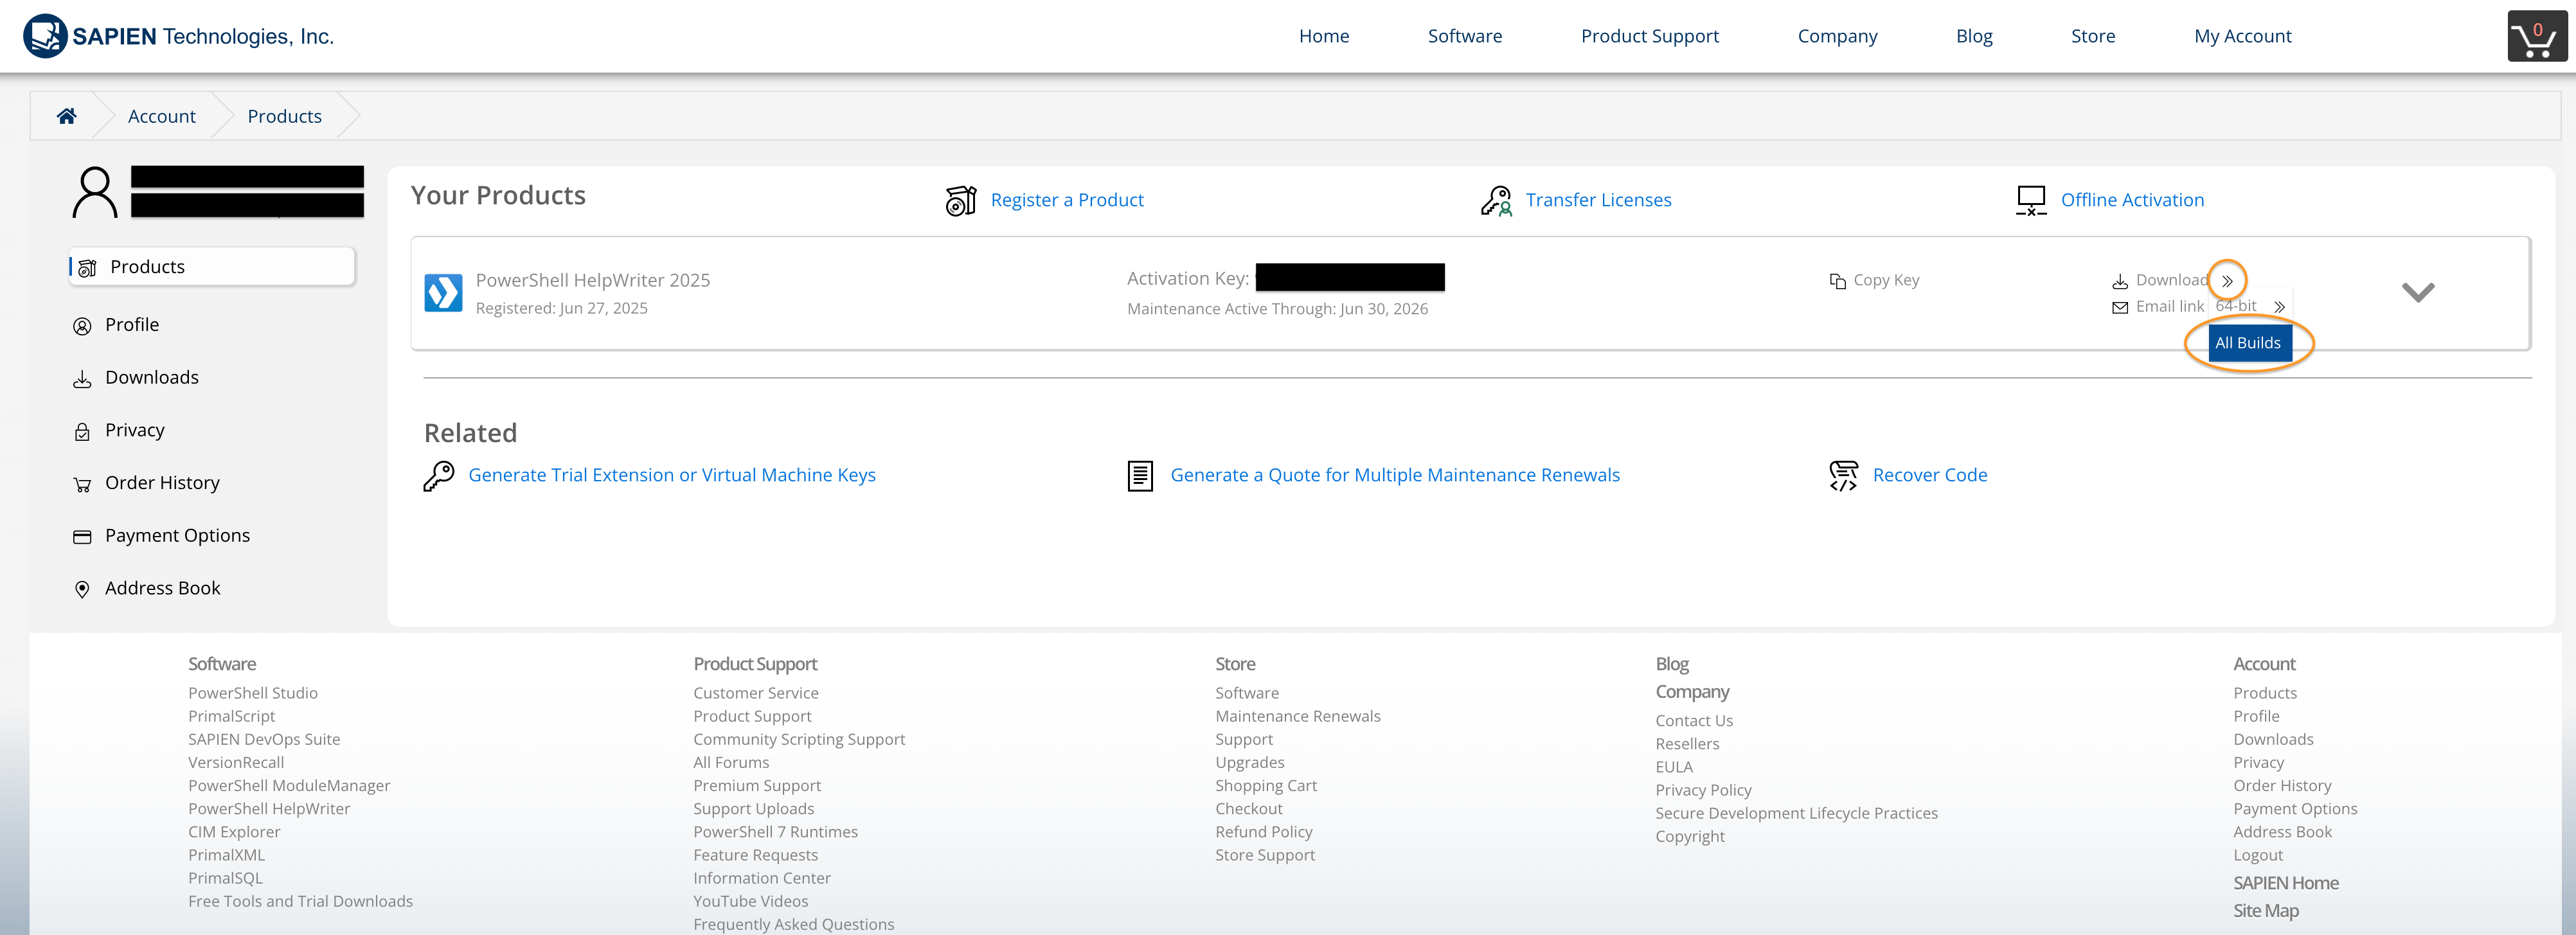This screenshot has width=2576, height=935.
Task: Open Refund Policy footer link
Action: tap(1264, 832)
